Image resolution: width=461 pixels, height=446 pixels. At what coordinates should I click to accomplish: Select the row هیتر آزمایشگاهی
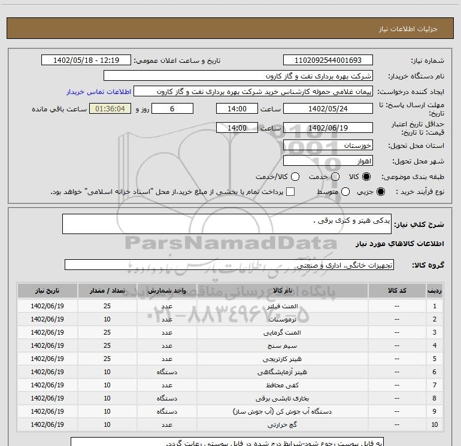(x=230, y=372)
